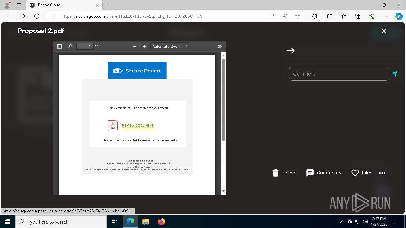Add this page to favorites star
406x228 pixels.
[298, 16]
